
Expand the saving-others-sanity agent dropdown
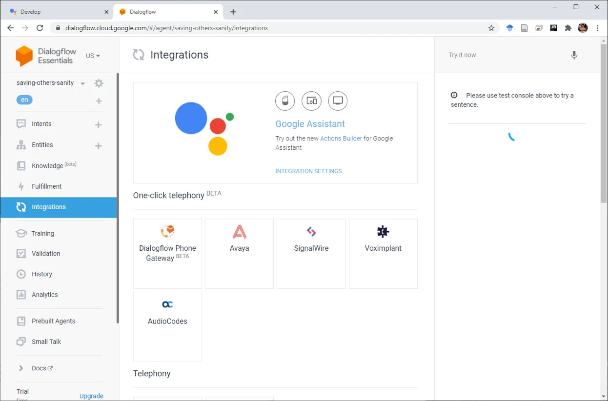(x=82, y=83)
